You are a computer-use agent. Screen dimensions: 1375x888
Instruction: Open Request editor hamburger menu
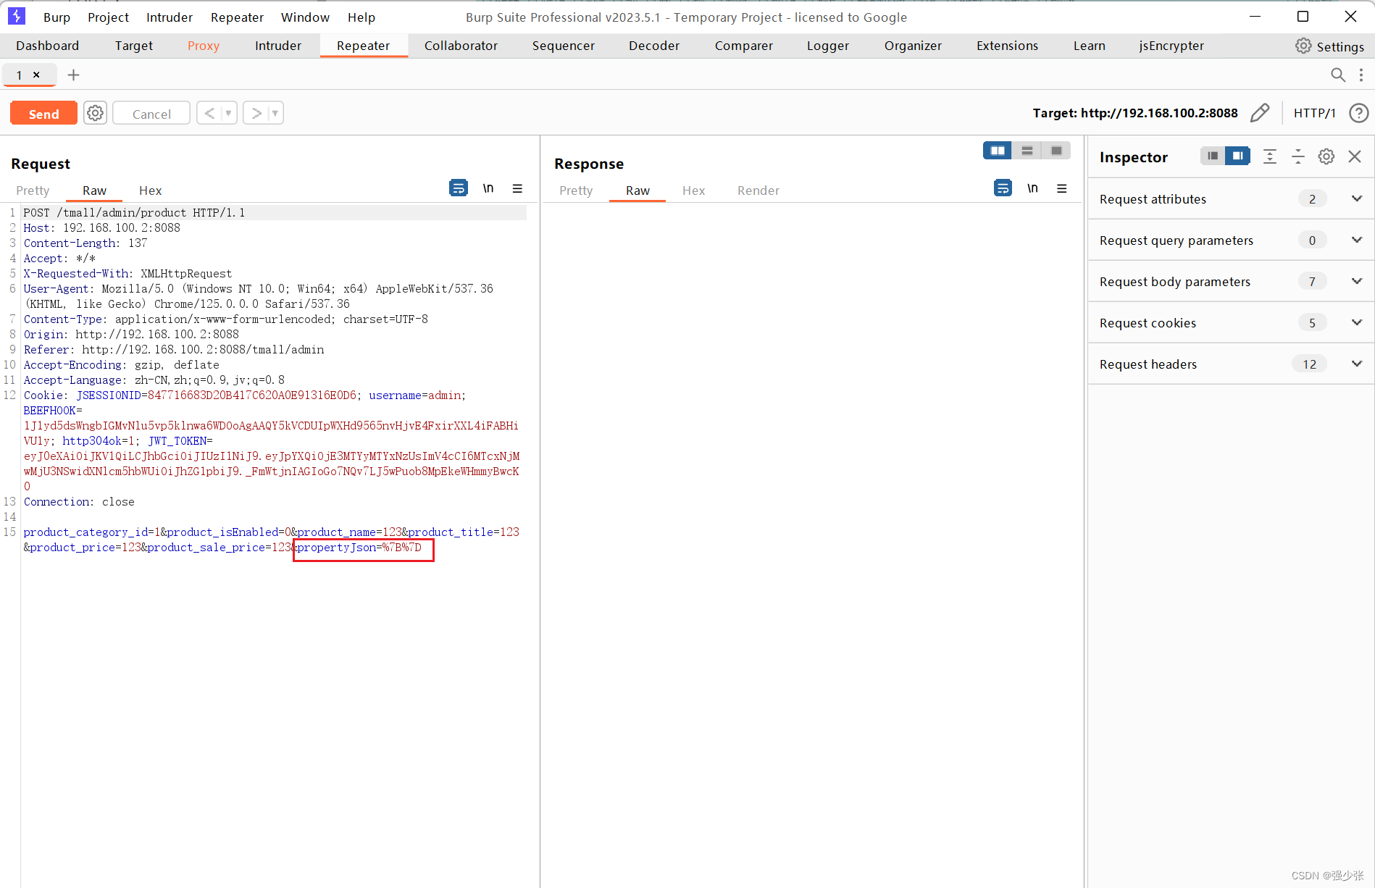[517, 188]
